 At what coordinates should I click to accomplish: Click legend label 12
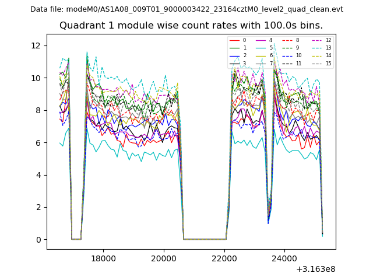coord(328,40)
